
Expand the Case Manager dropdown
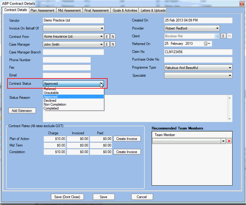101,44
